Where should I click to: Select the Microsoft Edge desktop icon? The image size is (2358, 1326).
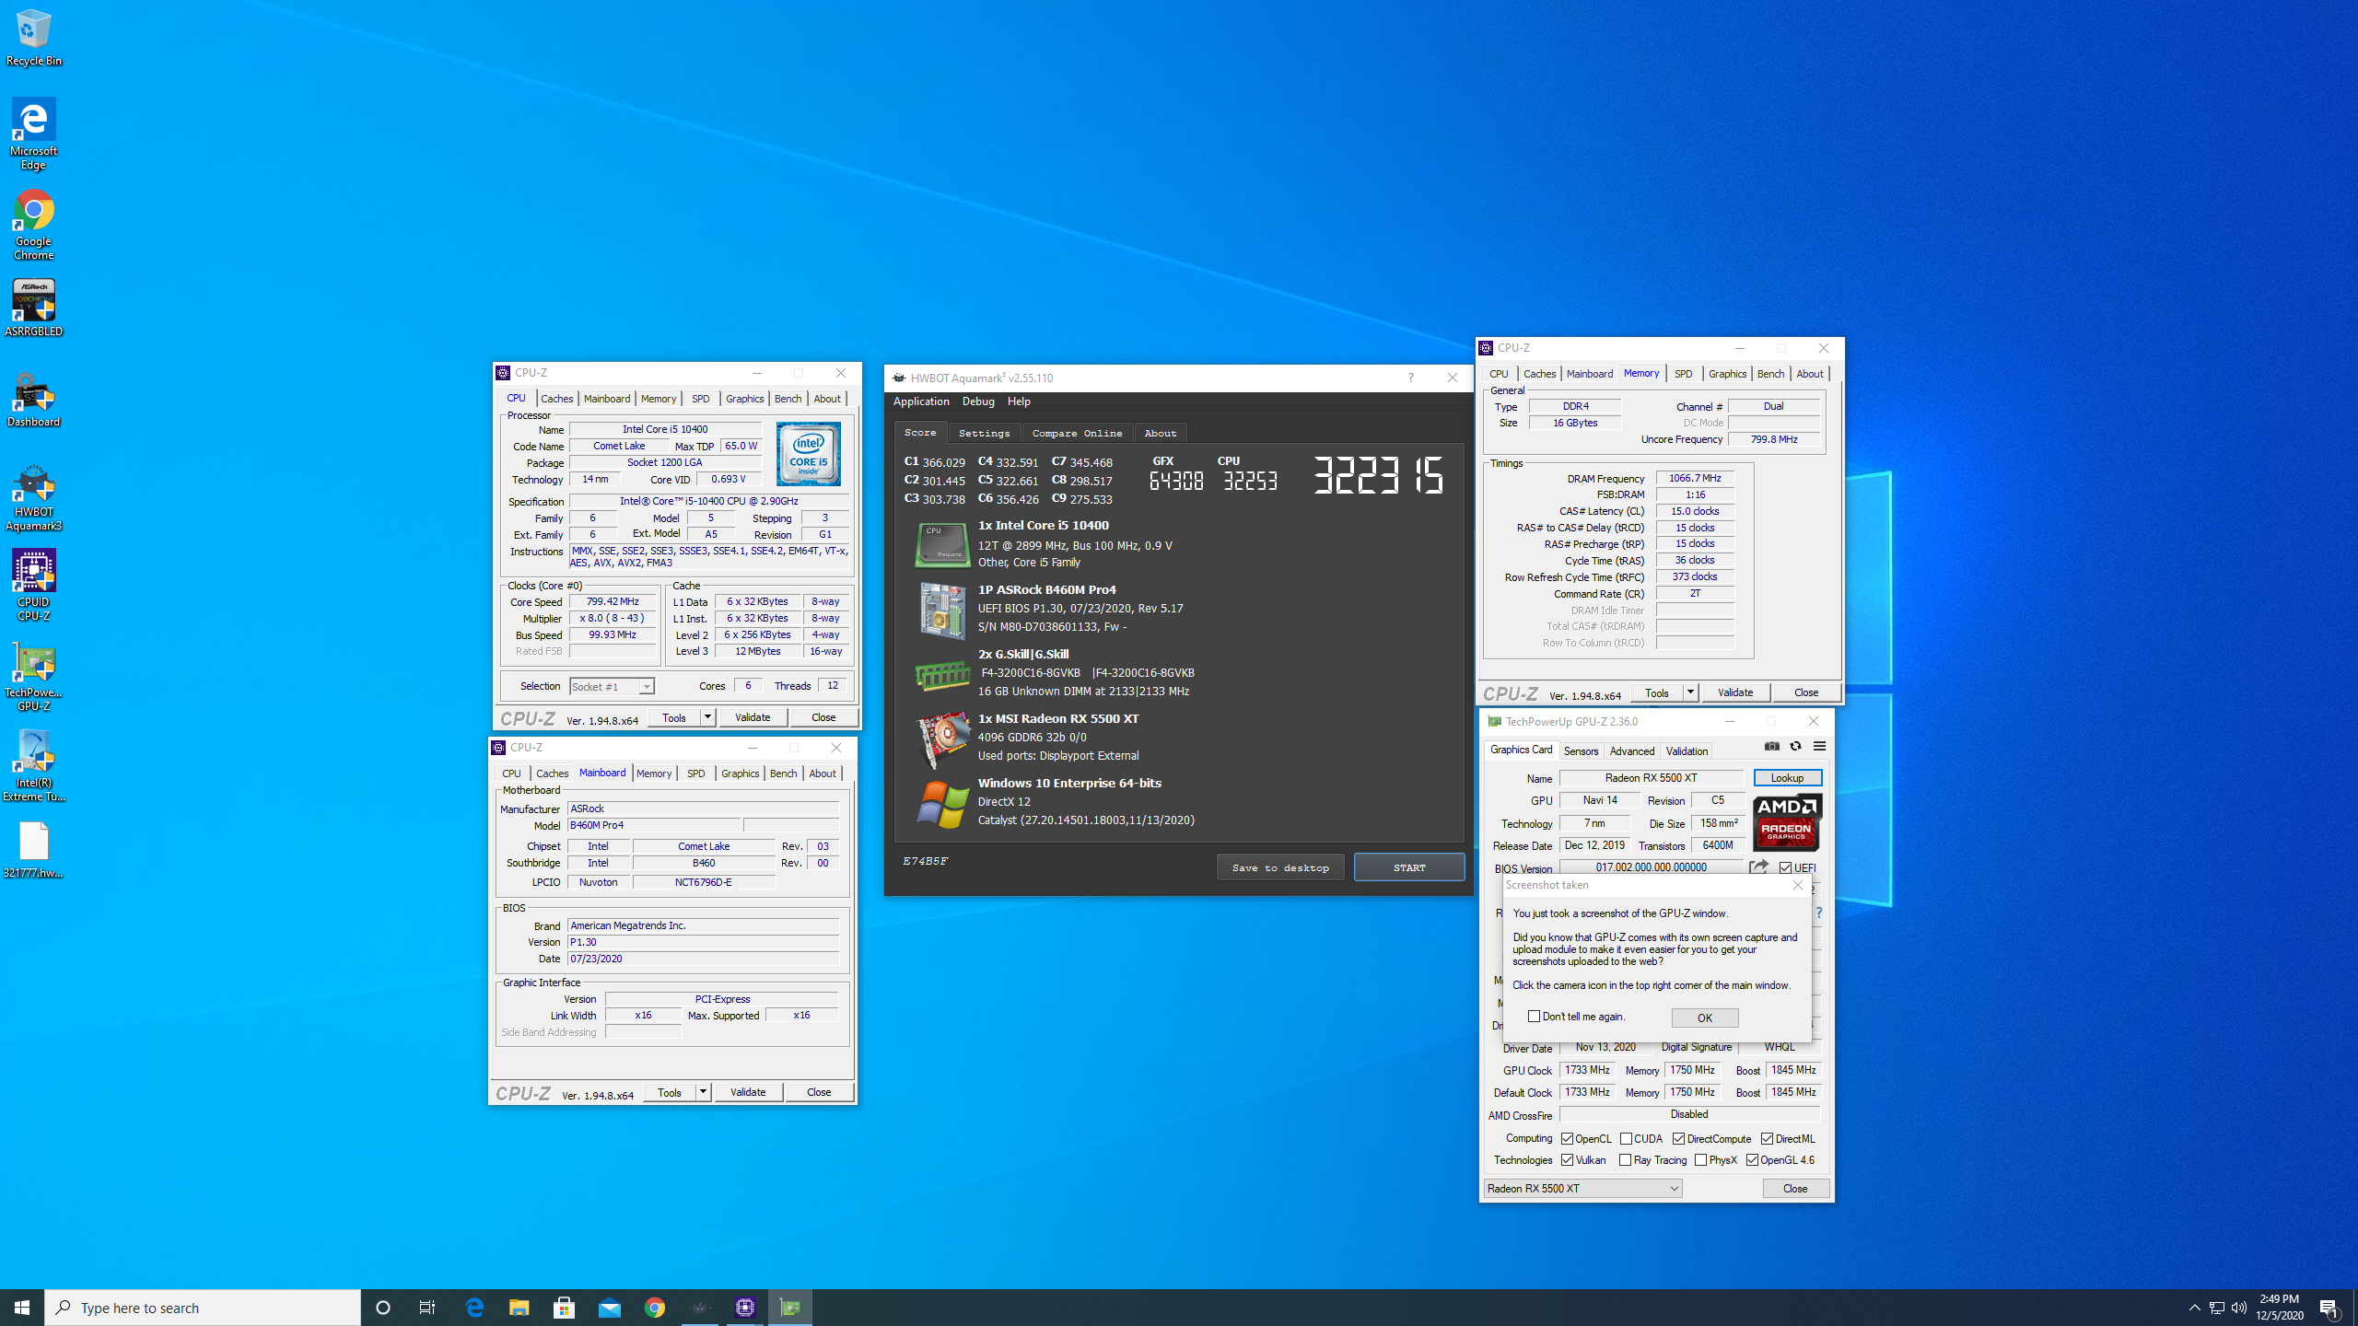coord(34,134)
